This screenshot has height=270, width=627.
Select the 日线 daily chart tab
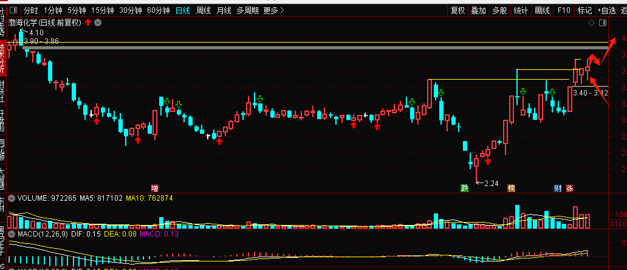[183, 10]
